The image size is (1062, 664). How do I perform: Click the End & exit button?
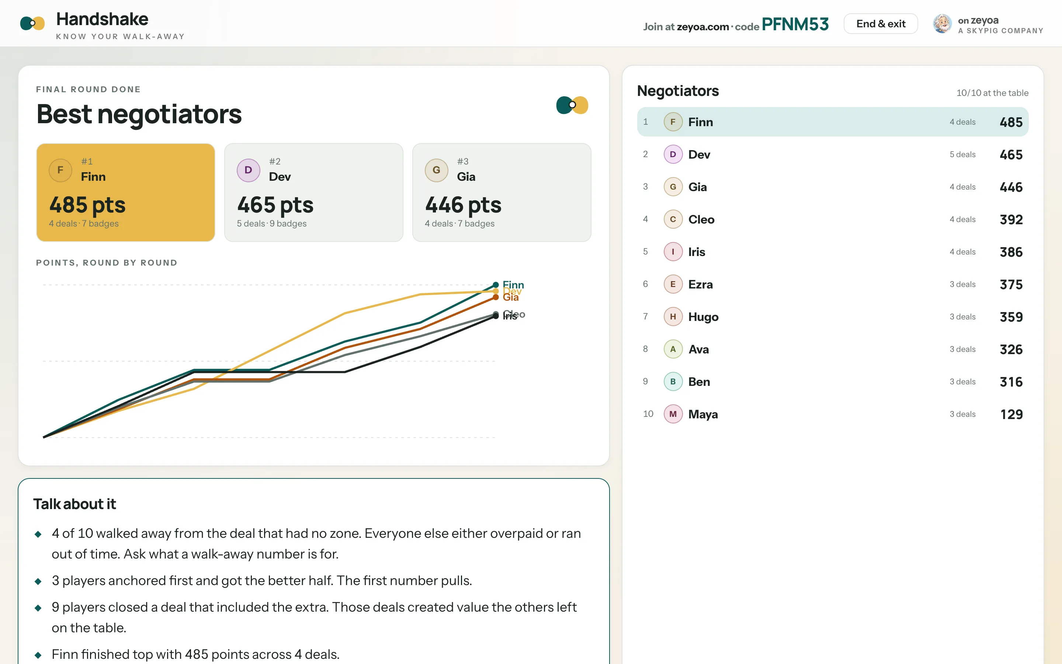coord(880,24)
